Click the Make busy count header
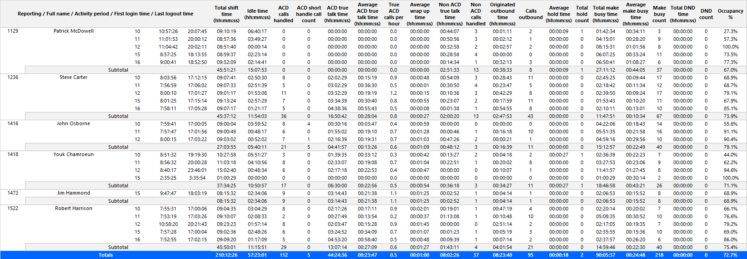The height and width of the screenshot is (259, 747). click(659, 14)
